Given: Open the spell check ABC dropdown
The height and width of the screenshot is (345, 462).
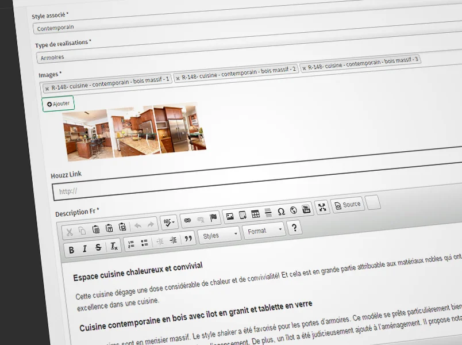Looking at the screenshot, I should (169, 223).
